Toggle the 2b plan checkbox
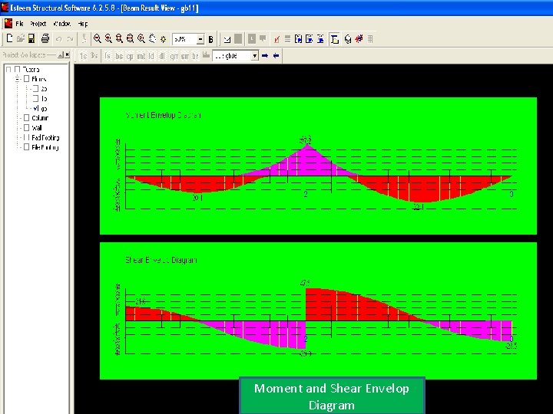Viewport: 553px width, 414px height. coord(35,89)
